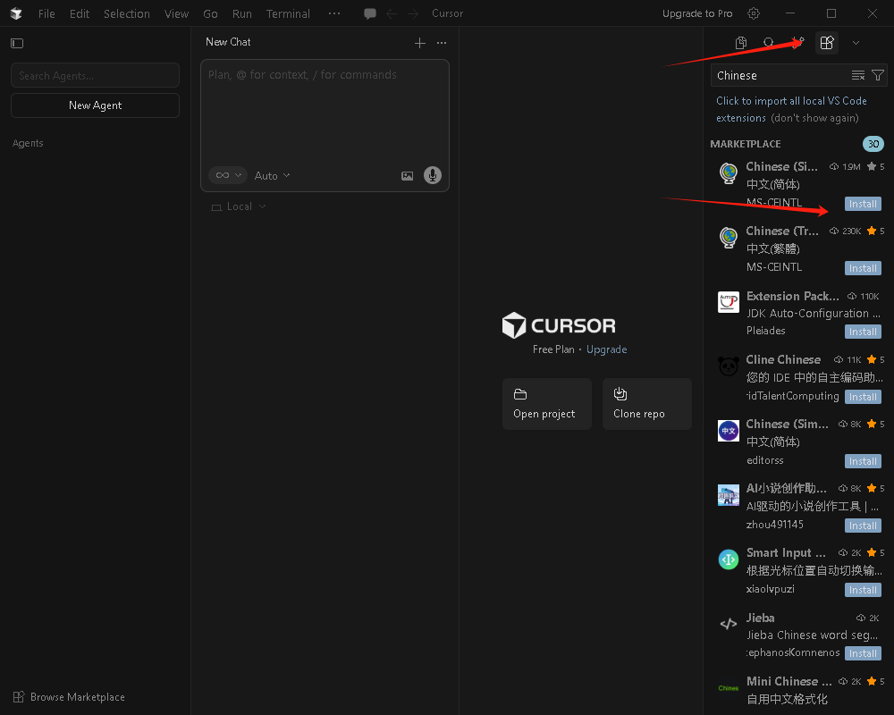Image resolution: width=894 pixels, height=715 pixels.
Task: Click the microphone voice input button
Action: click(433, 175)
